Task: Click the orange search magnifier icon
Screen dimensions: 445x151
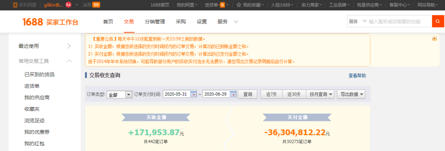Action: click(438, 21)
